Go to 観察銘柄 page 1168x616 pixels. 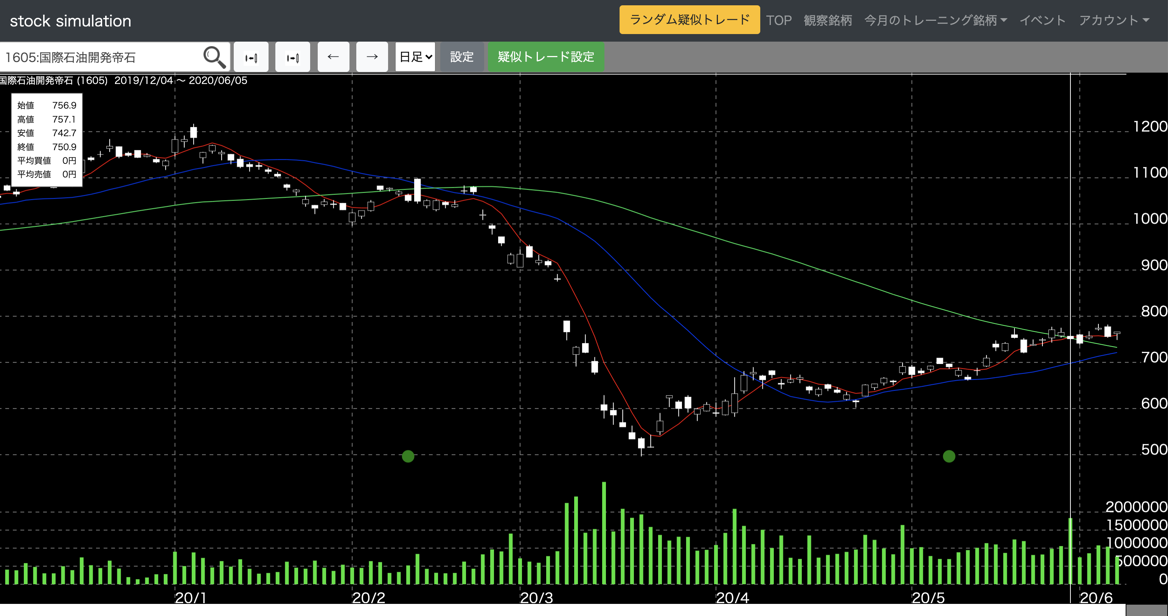pos(828,20)
